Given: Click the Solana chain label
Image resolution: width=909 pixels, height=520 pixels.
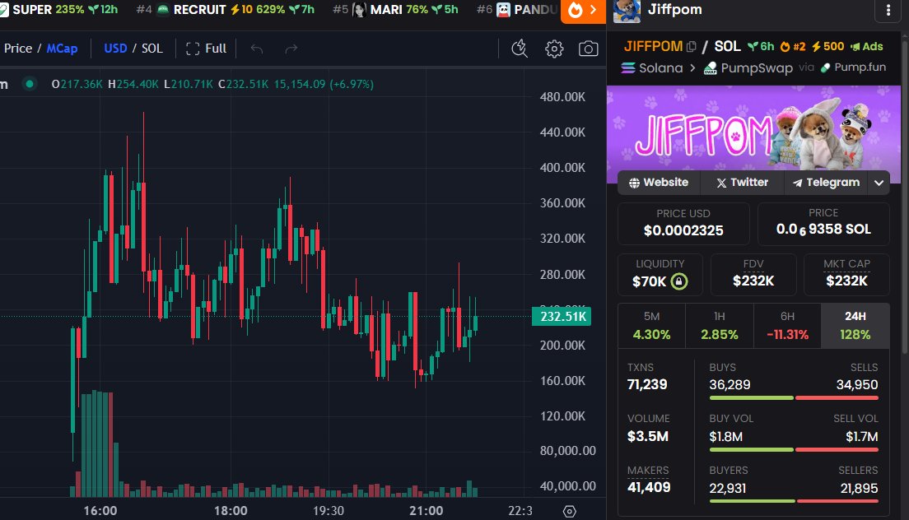Looking at the screenshot, I should [x=661, y=67].
